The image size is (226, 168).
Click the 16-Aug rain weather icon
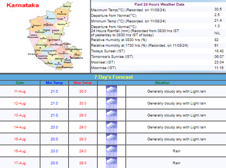(x=111, y=151)
